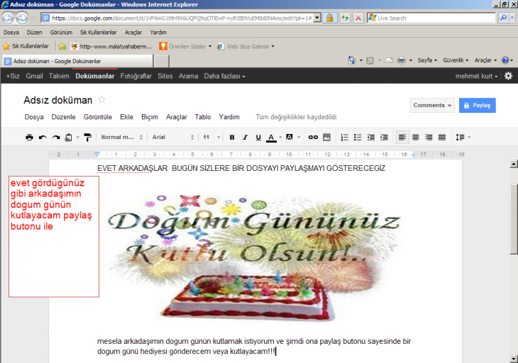Click the add to favorites bar icon
The width and height of the screenshot is (518, 363).
click(x=62, y=46)
